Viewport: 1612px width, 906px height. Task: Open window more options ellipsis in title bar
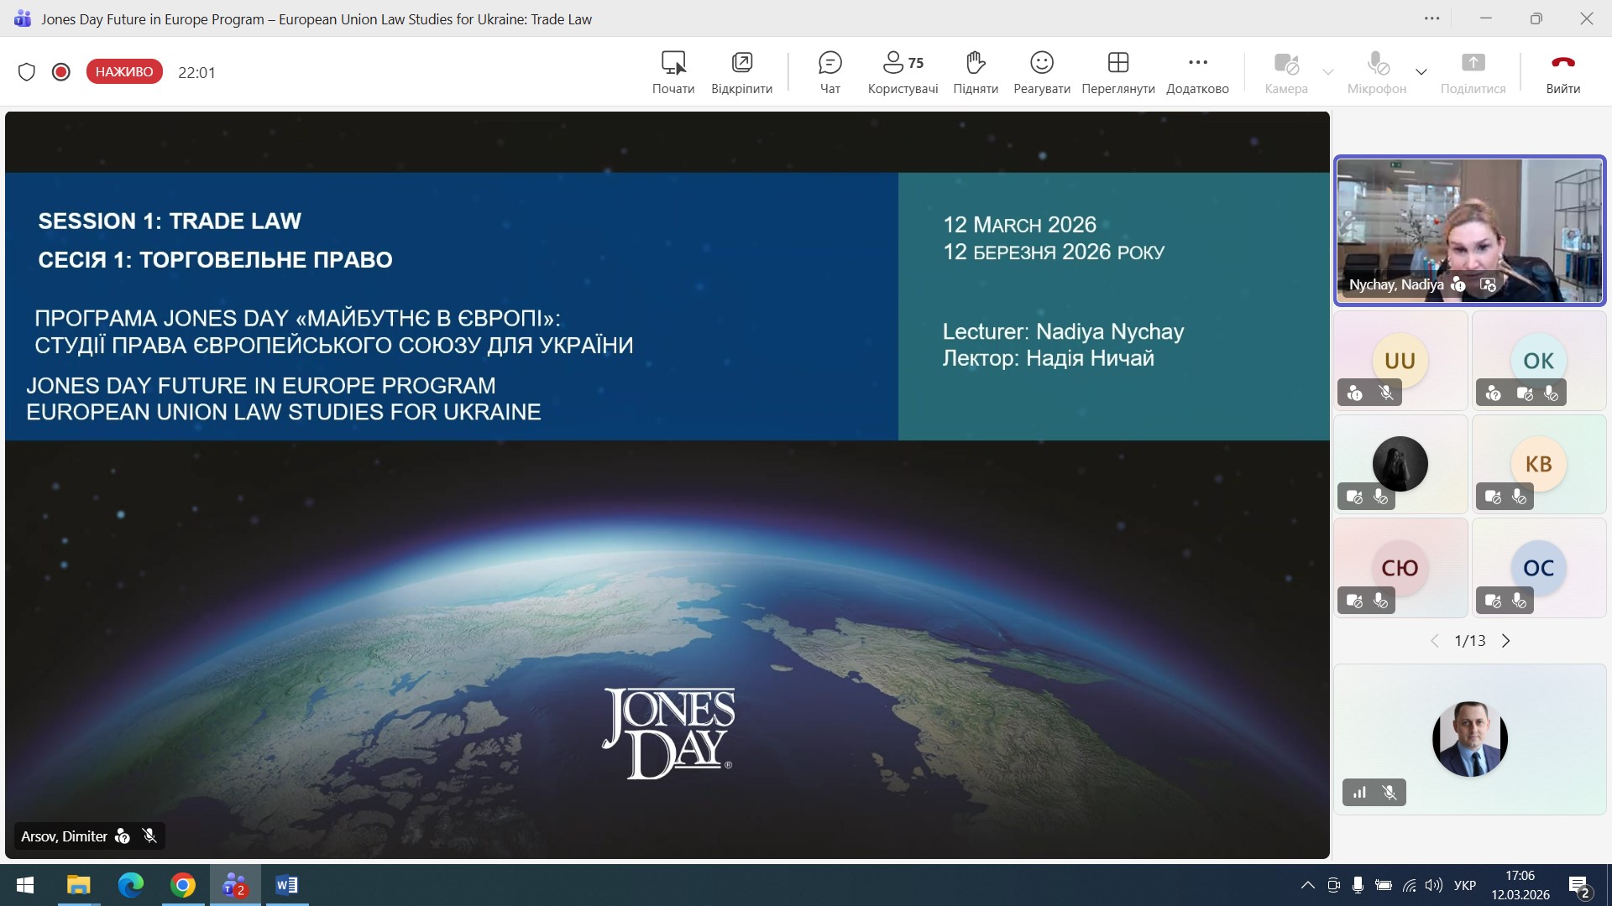click(x=1432, y=18)
